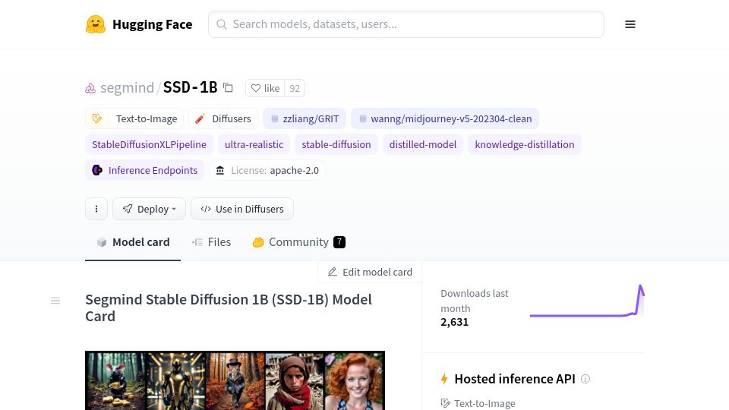The height and width of the screenshot is (410, 729).
Task: Click the lightning bolt Hosted inference icon
Action: (x=444, y=379)
